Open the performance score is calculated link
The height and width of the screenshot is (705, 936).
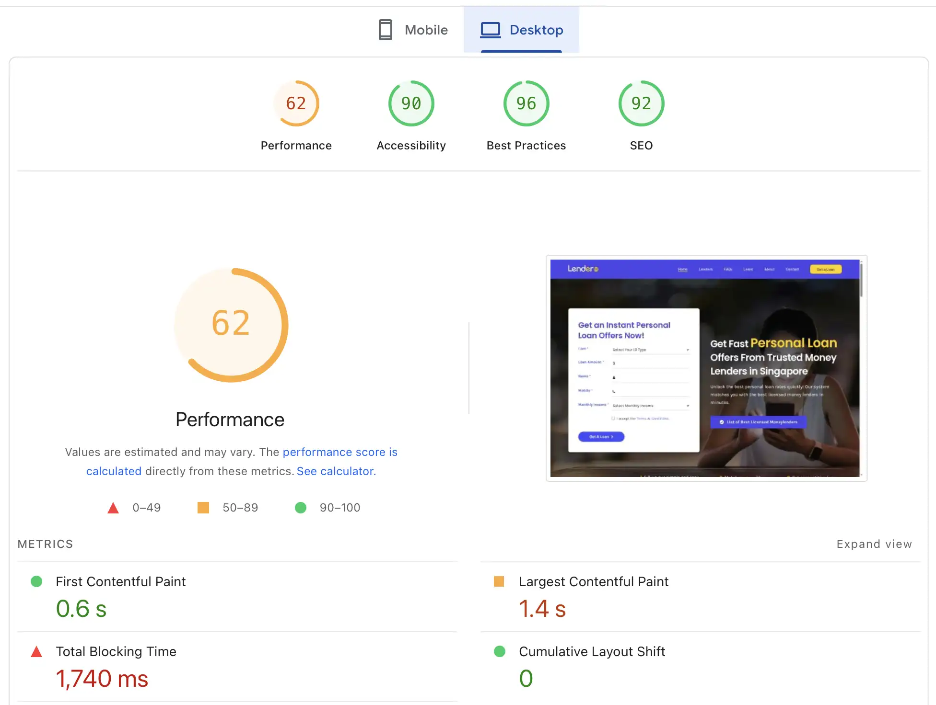(x=339, y=452)
